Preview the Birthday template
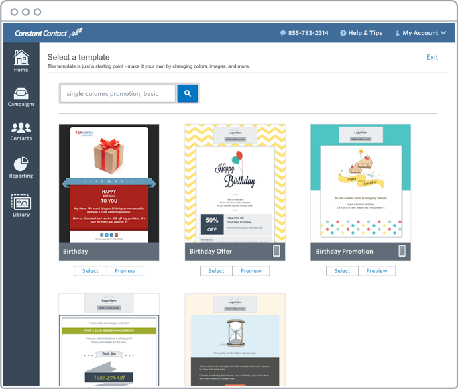Screen dimensions: 458x389 tap(125, 271)
